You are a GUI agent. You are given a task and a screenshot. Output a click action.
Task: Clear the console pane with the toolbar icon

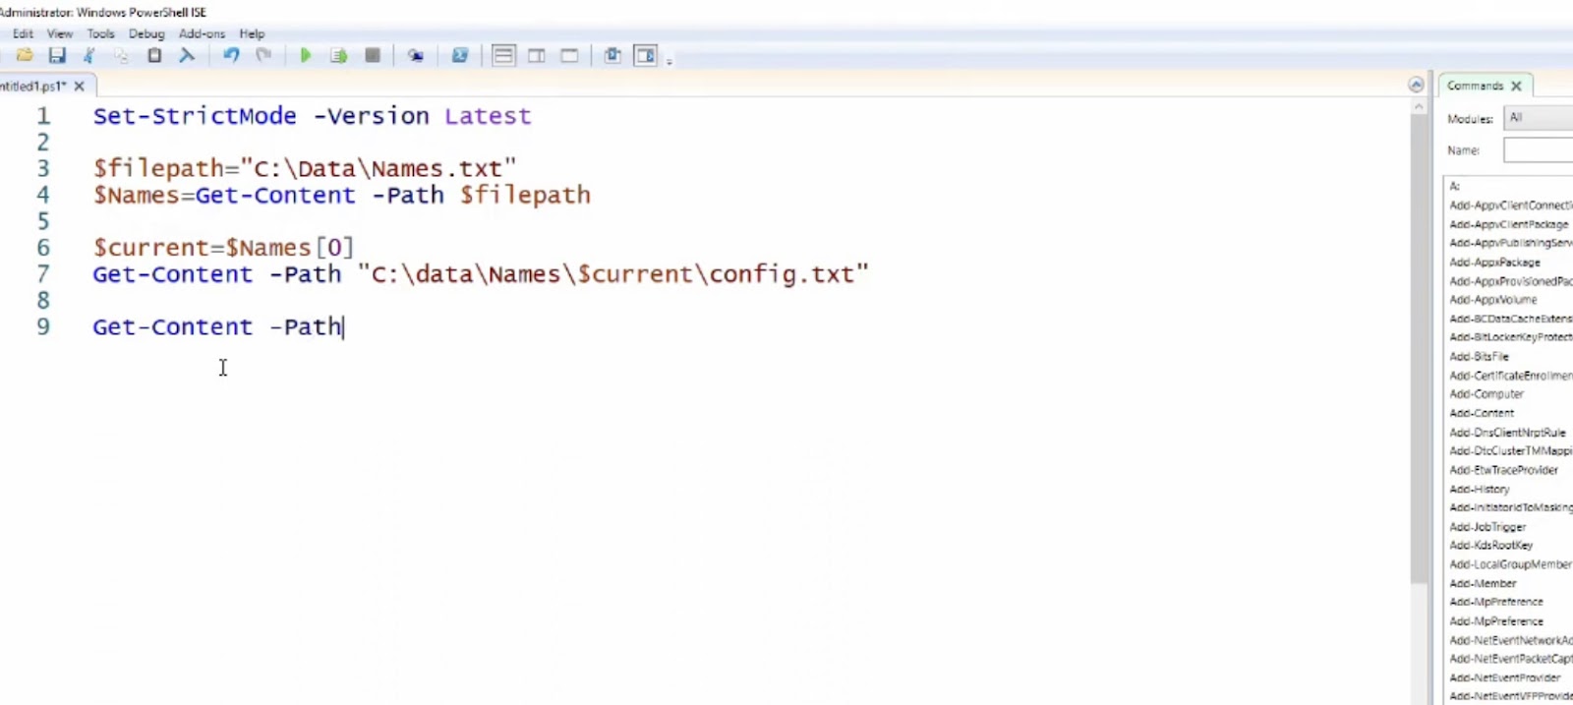187,55
